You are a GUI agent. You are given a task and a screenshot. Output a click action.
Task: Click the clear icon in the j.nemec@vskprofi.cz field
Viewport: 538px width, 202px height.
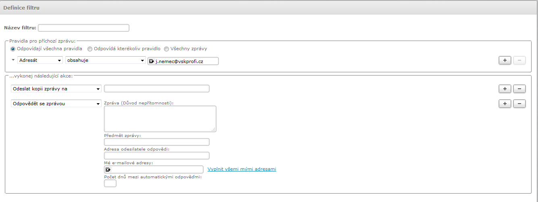[152, 61]
